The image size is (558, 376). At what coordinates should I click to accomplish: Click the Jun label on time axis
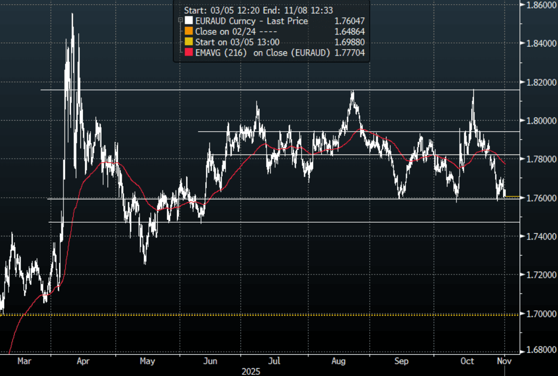[x=211, y=362]
